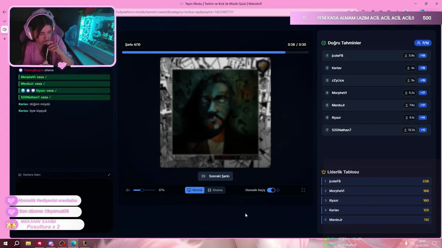Open Windows taskbar search
Image resolution: width=442 pixels, height=248 pixels.
click(x=17, y=244)
